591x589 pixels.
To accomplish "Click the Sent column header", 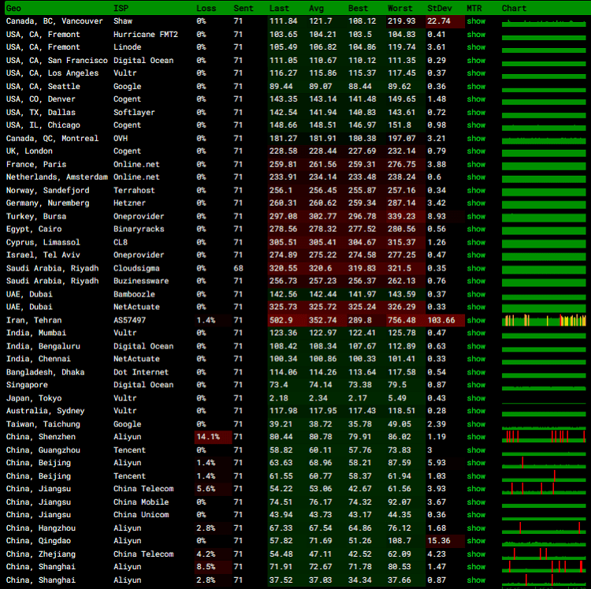I will (x=243, y=9).
